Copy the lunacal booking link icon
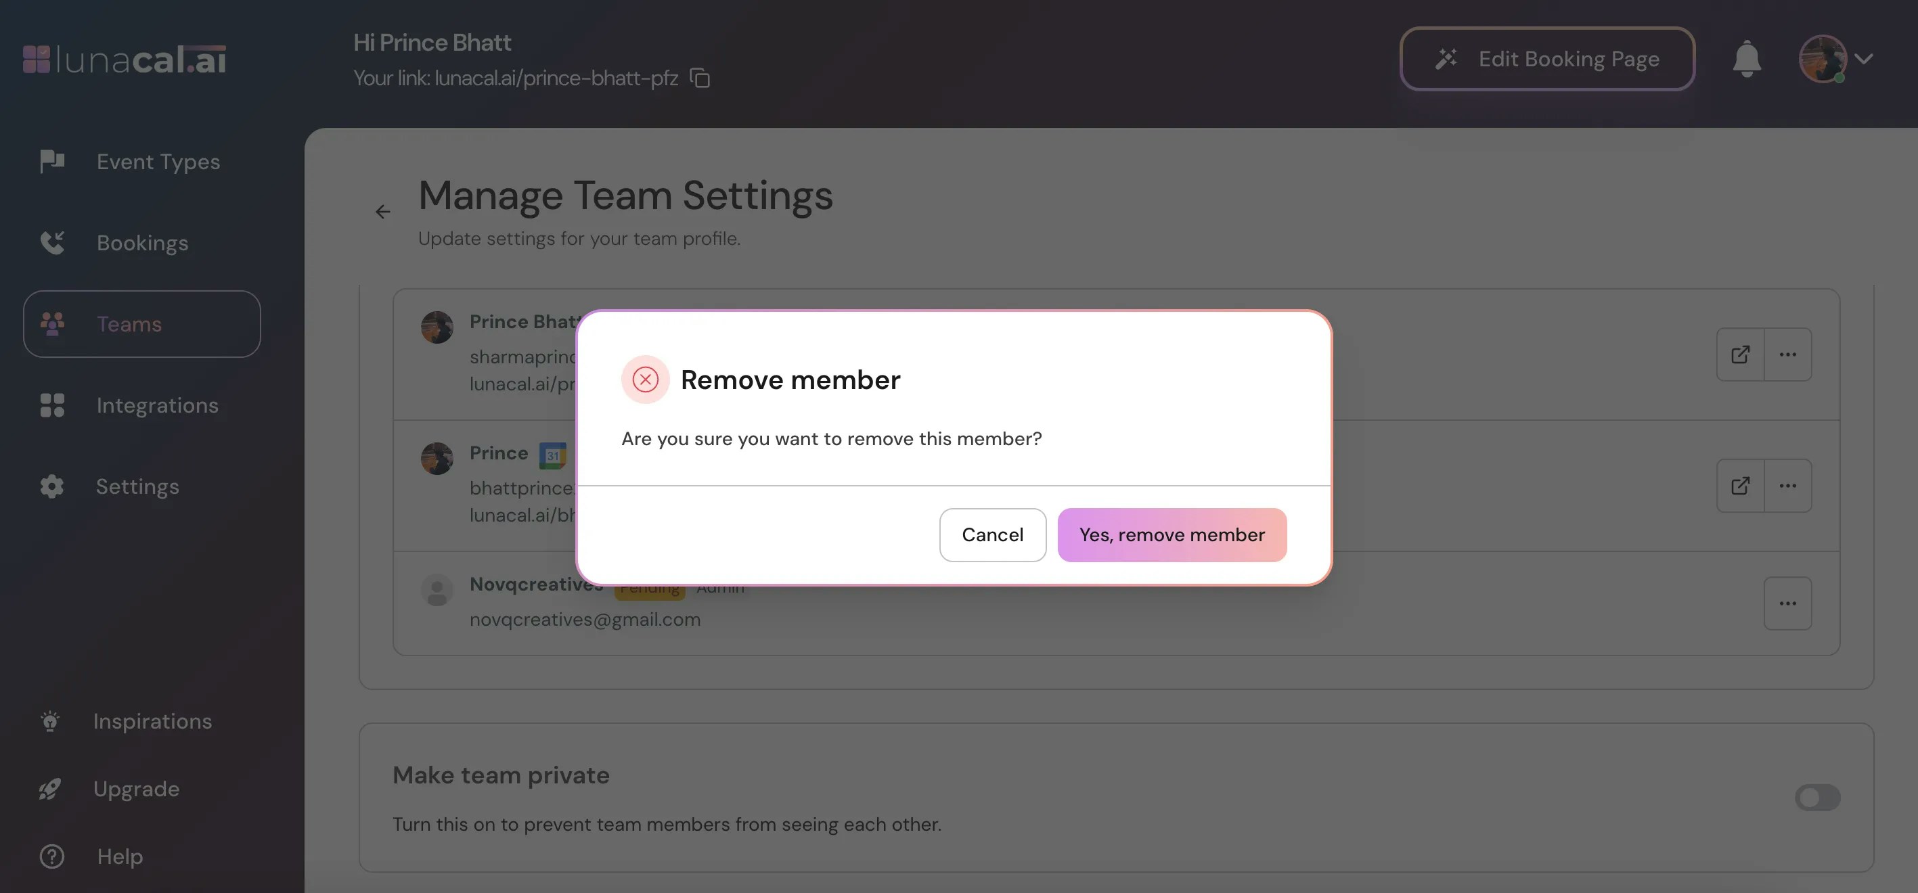Image resolution: width=1918 pixels, height=893 pixels. point(700,78)
